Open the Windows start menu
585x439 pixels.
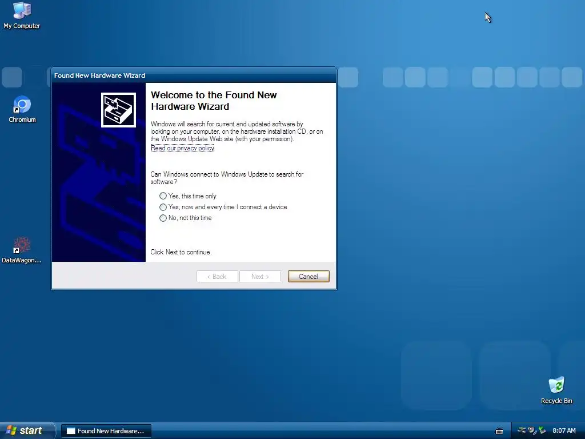pyautogui.click(x=27, y=431)
